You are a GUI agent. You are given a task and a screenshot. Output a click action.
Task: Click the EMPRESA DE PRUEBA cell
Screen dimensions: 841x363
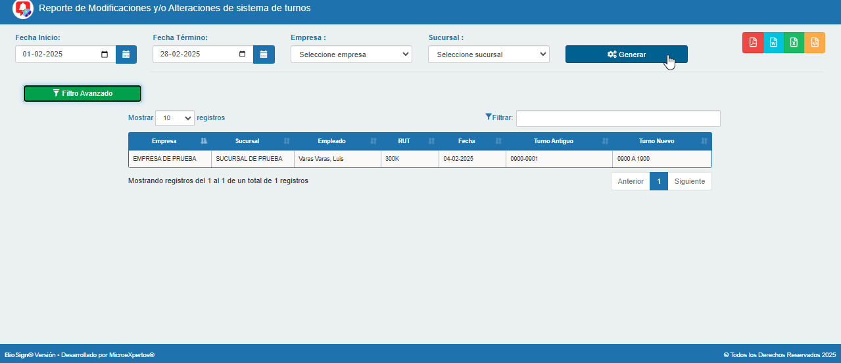pyautogui.click(x=170, y=159)
